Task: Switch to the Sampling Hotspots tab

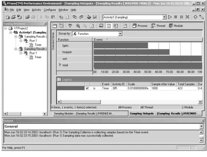Action: point(165,113)
